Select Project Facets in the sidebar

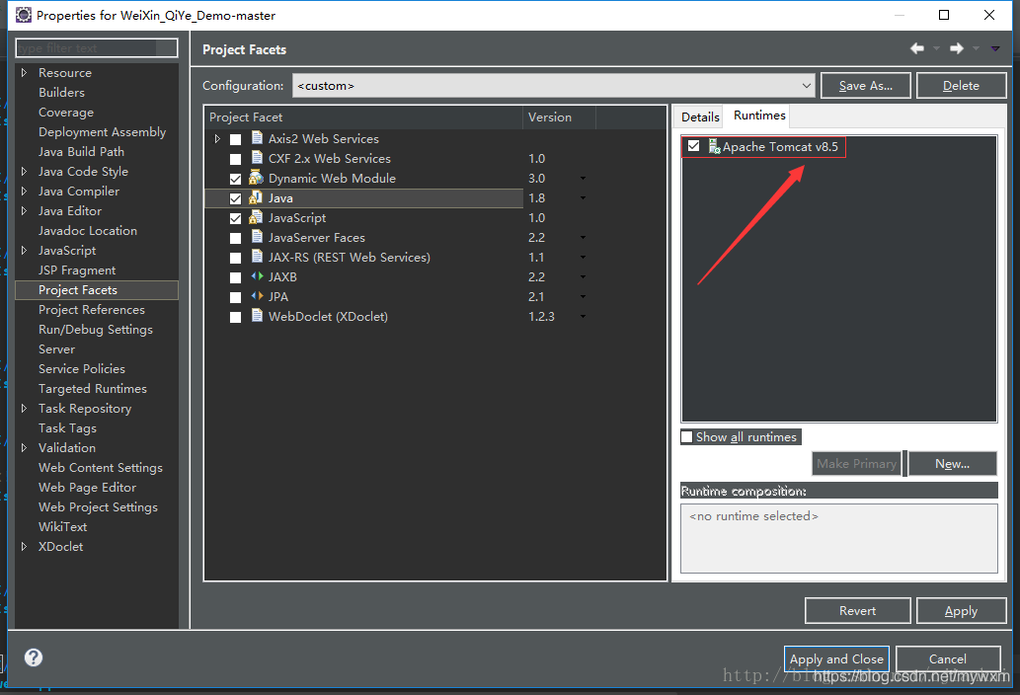97,290
